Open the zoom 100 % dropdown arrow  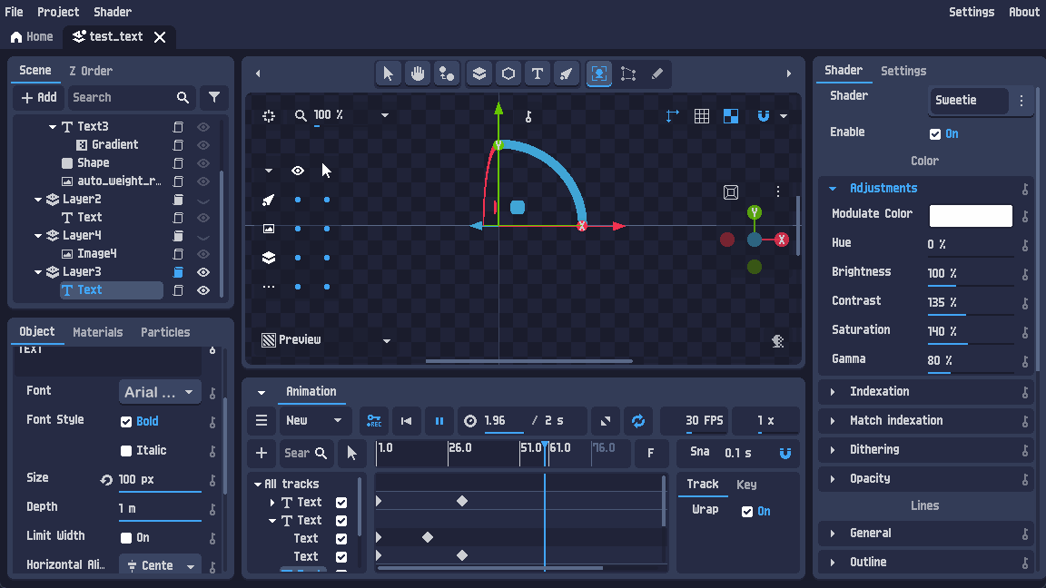pos(385,115)
